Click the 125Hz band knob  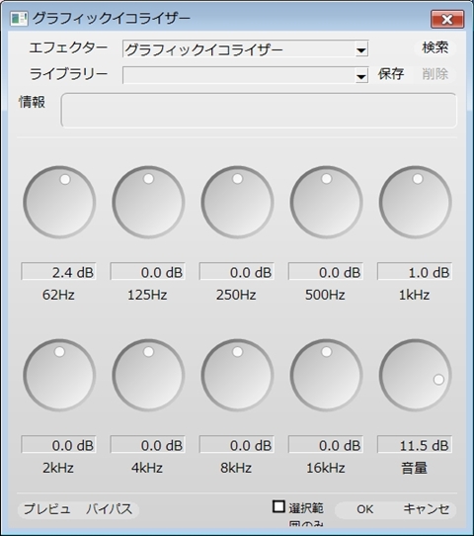point(148,203)
